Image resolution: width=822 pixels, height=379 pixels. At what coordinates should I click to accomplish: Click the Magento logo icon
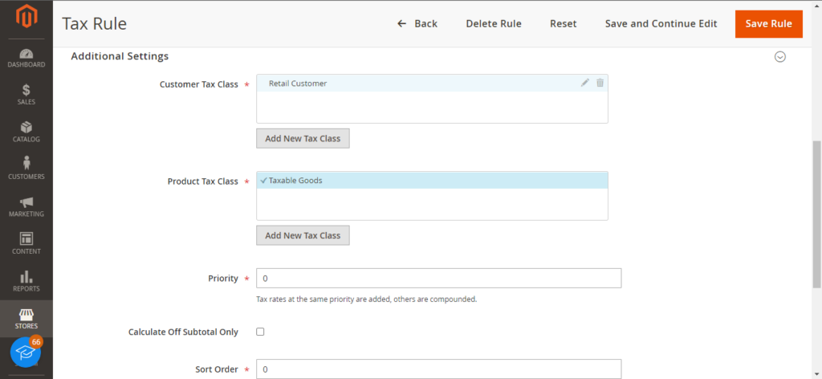[x=26, y=17]
